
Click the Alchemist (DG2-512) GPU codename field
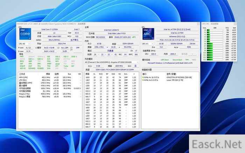pos(177,36)
